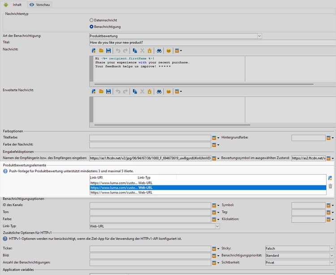
Task: Click save icon in Erweiterte Nachricht toolbar
Action: [109, 92]
